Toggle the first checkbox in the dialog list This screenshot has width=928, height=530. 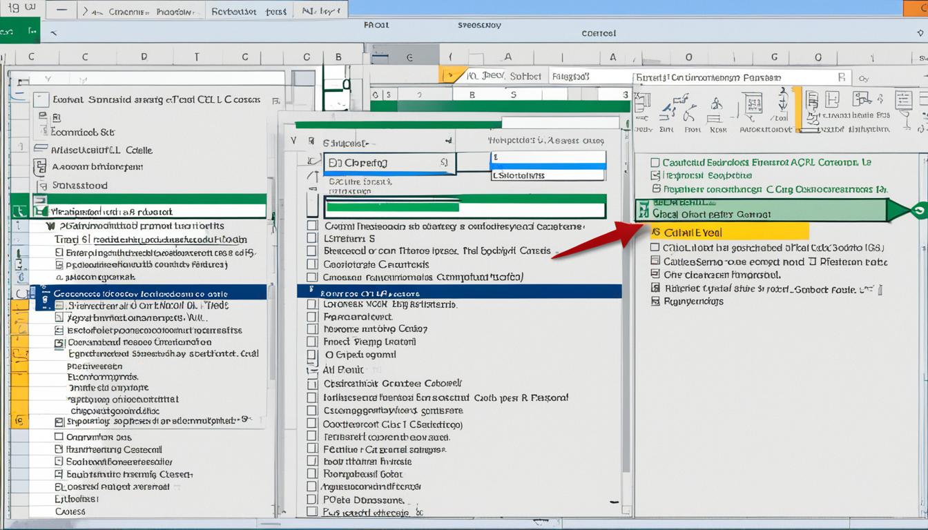313,226
